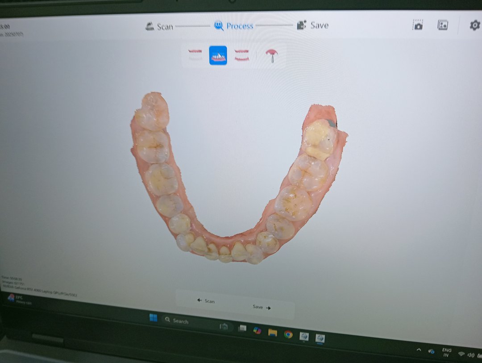Select the highlighted lower jaw view icon
The width and height of the screenshot is (482, 363).
(218, 55)
